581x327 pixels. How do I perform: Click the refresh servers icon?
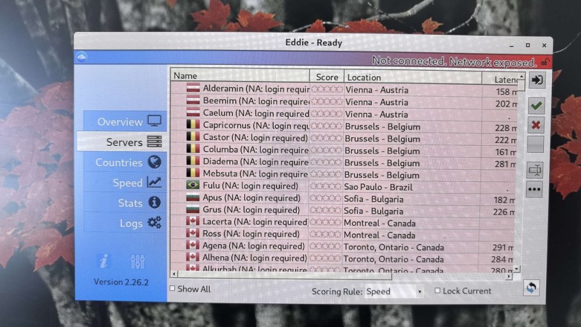[532, 288]
